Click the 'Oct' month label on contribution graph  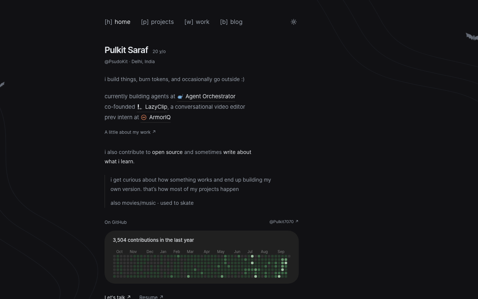[119, 252]
